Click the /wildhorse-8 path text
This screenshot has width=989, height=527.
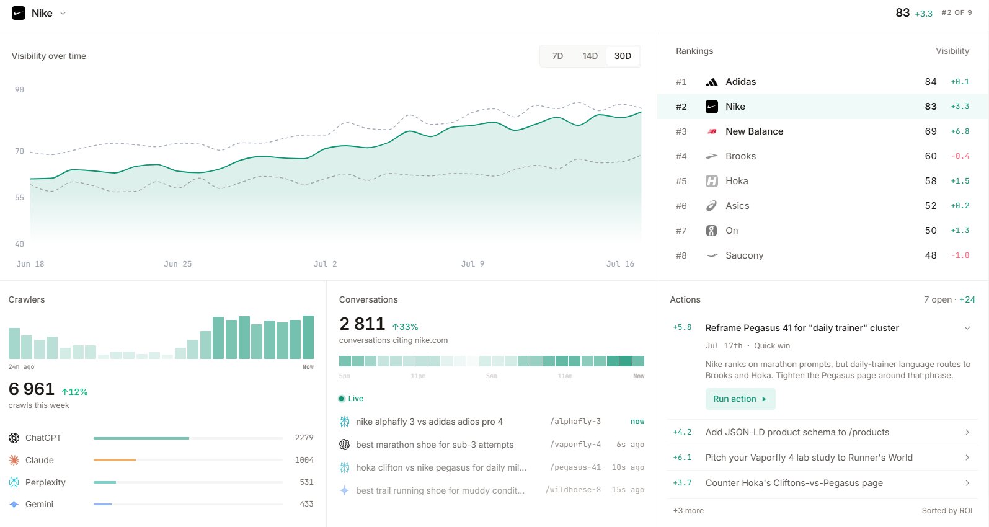pyautogui.click(x=573, y=490)
